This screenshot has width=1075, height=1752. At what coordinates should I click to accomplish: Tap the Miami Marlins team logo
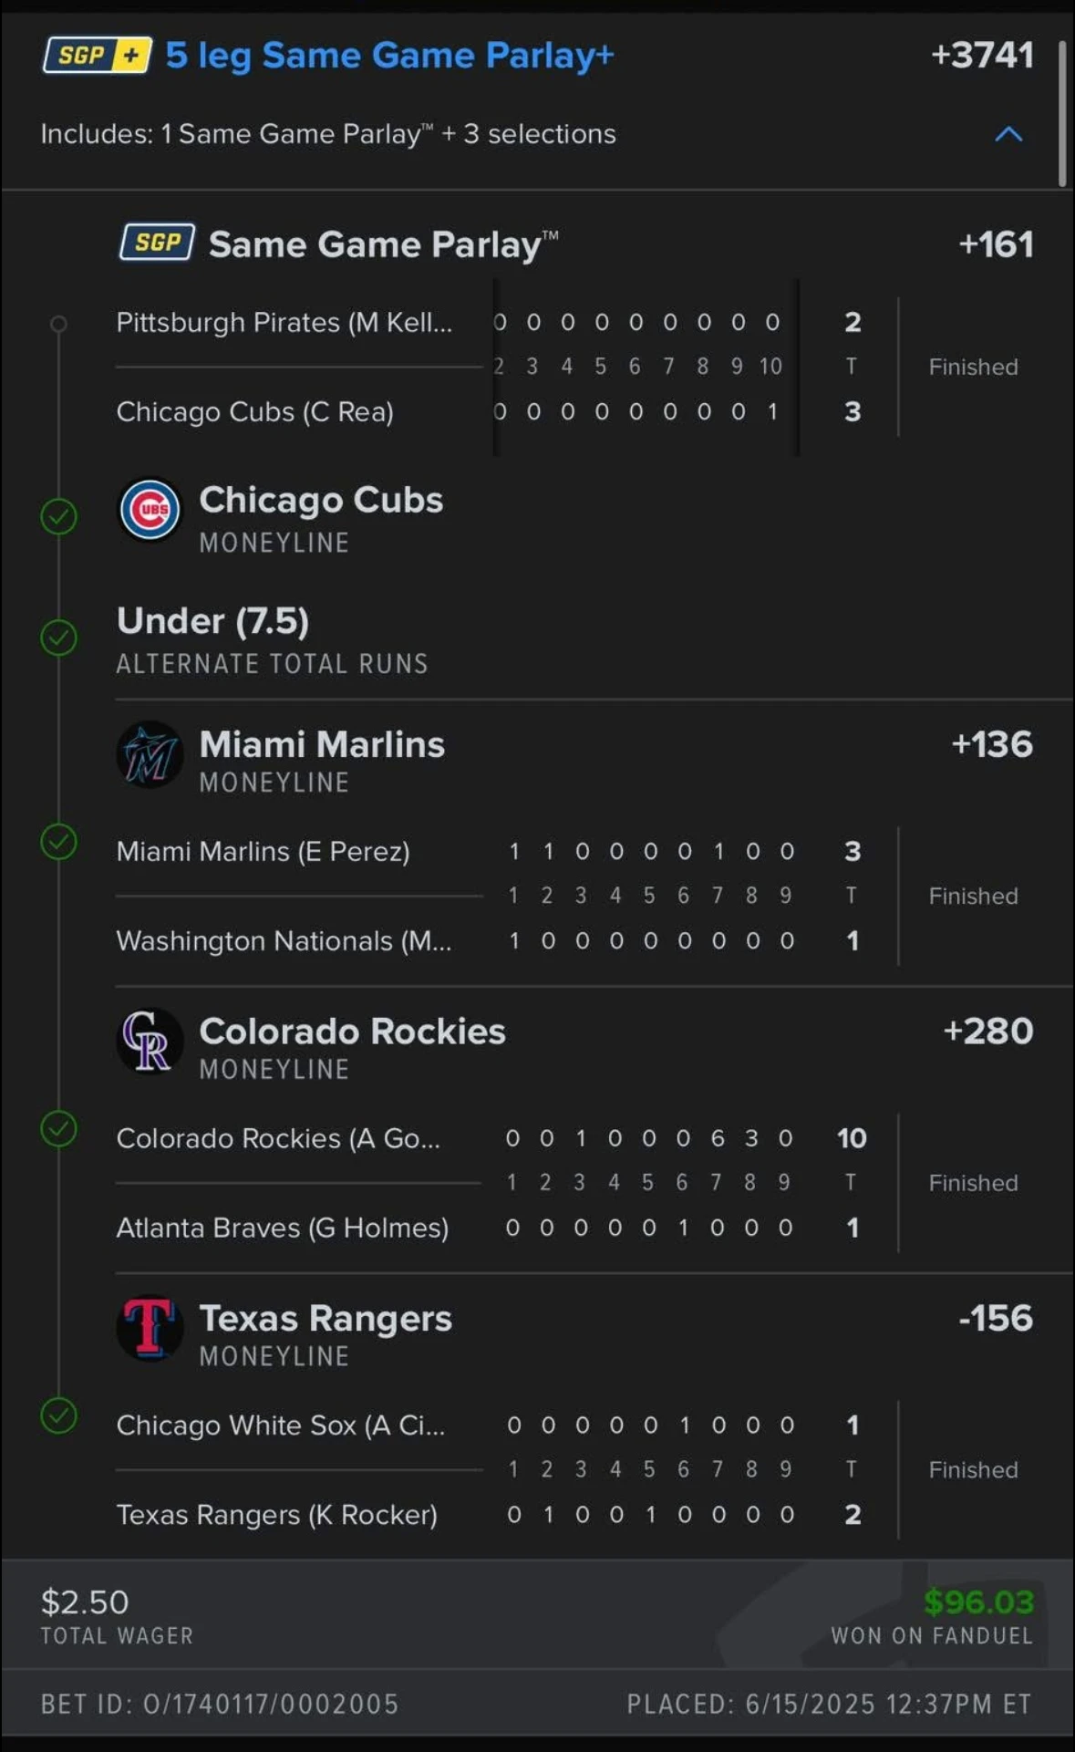pos(150,754)
